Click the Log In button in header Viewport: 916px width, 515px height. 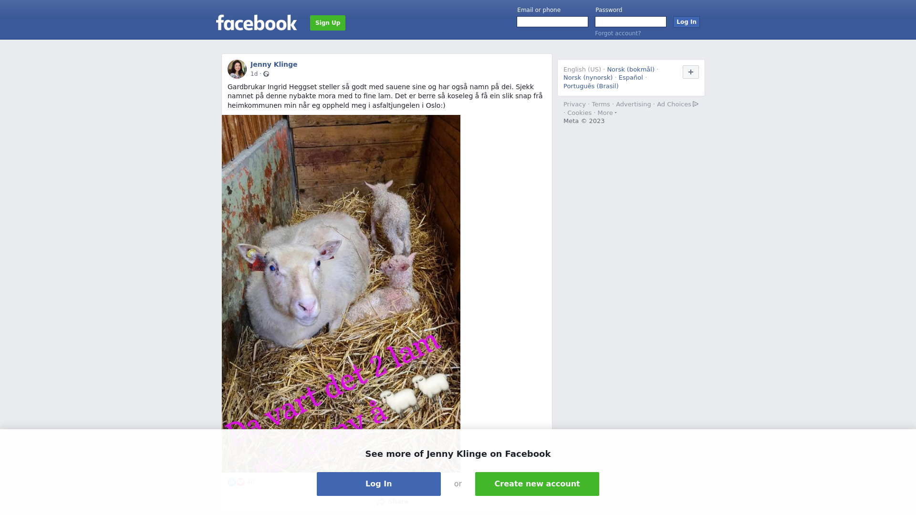(686, 22)
